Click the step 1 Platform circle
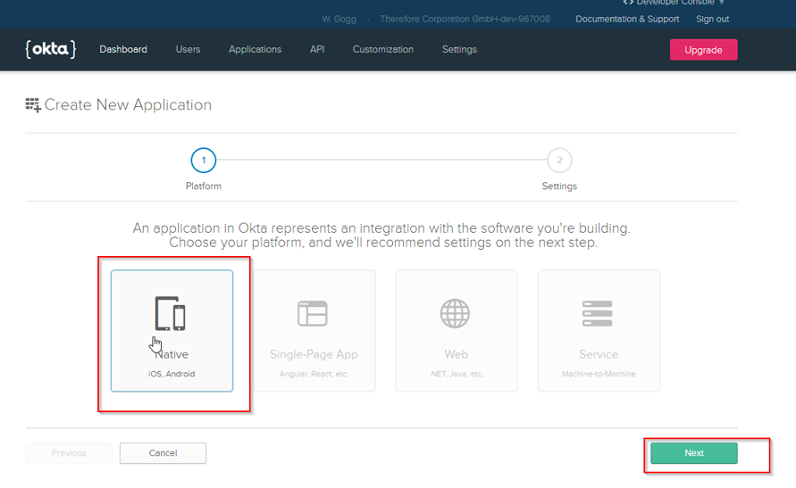This screenshot has height=488, width=796. pyautogui.click(x=203, y=161)
